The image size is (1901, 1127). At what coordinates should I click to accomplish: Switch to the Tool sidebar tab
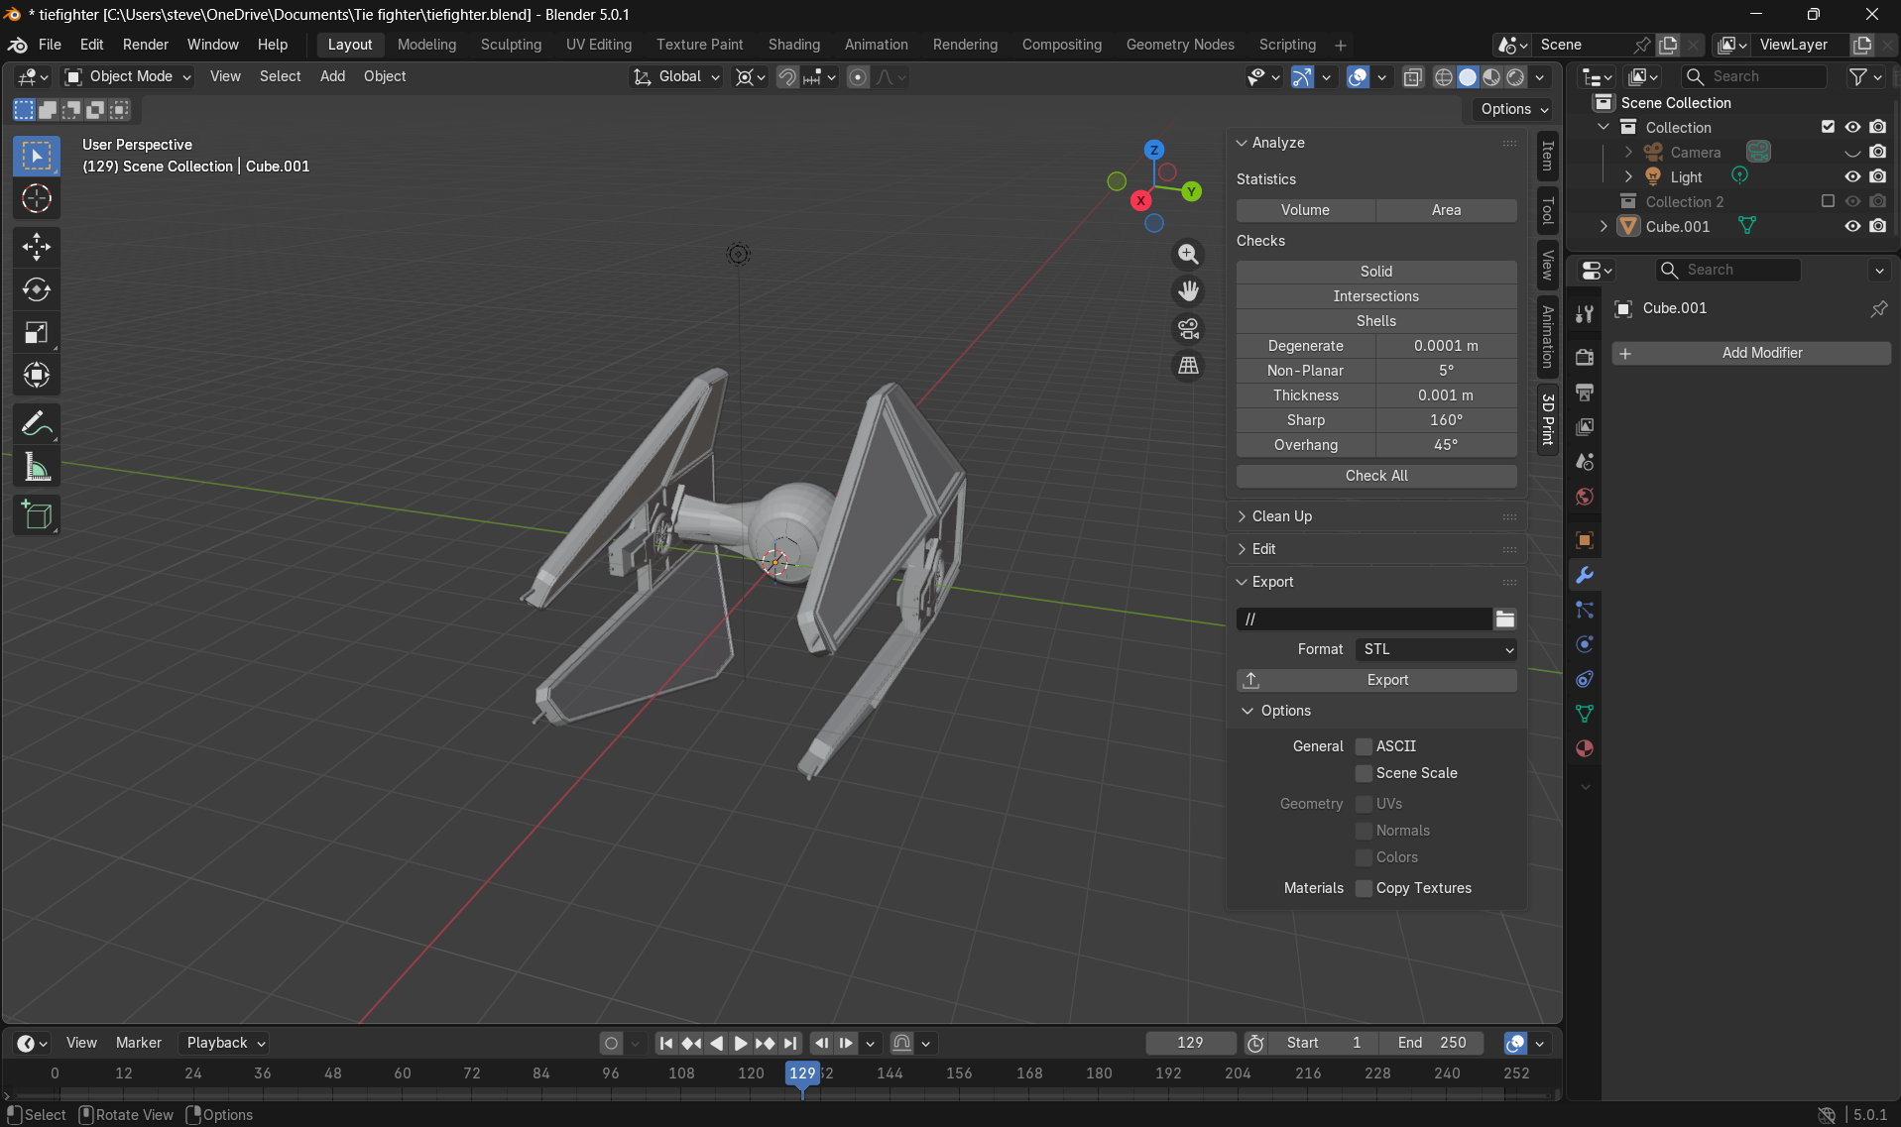[1547, 210]
